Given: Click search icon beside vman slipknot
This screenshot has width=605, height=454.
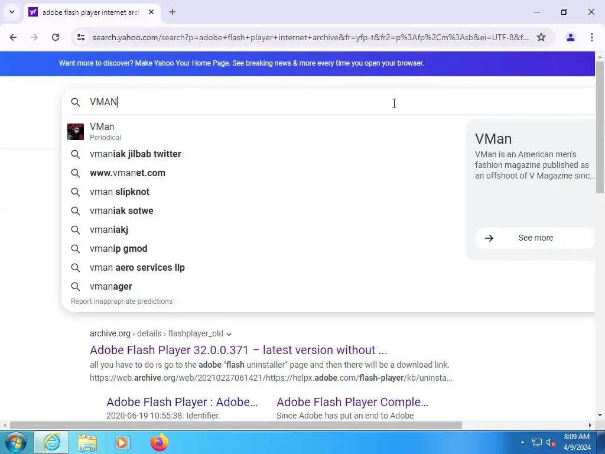Looking at the screenshot, I should pyautogui.click(x=76, y=192).
